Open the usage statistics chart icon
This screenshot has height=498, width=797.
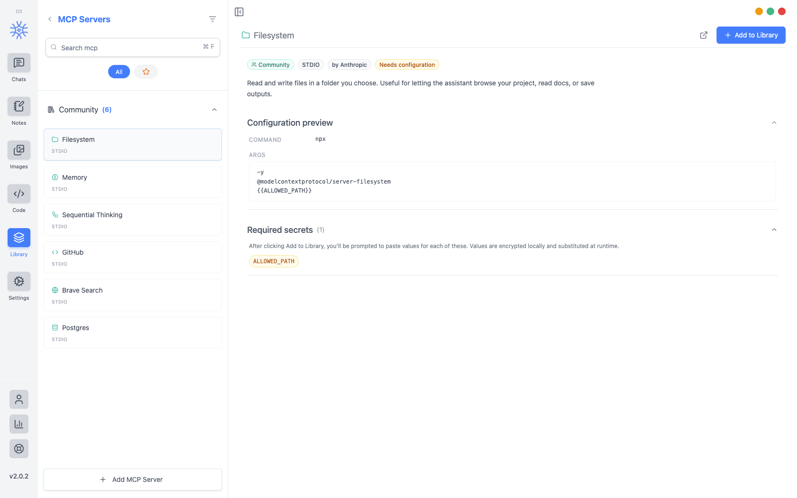pos(19,424)
